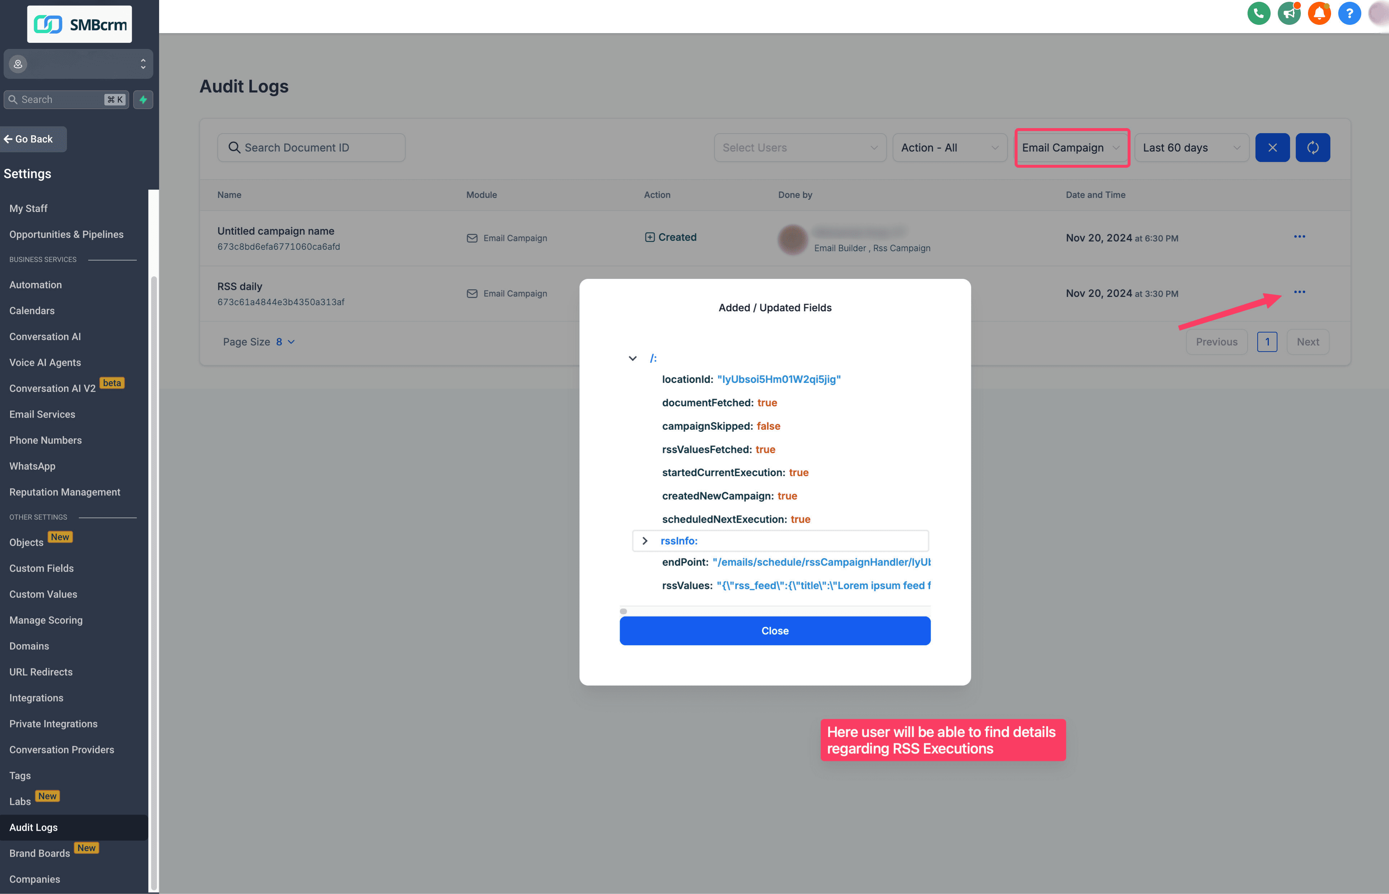
Task: Clear filters with the blue X button
Action: click(x=1272, y=148)
